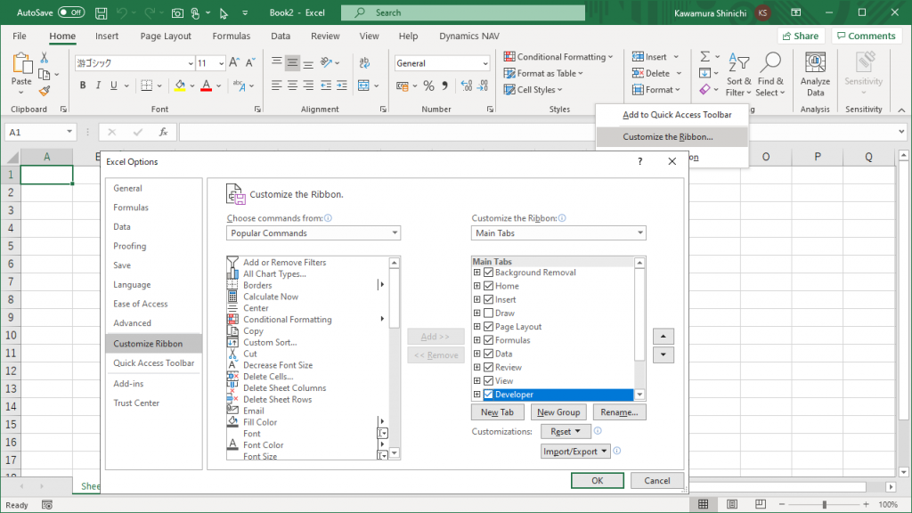Move selected tab up with arrow button
The image size is (912, 513).
click(663, 336)
